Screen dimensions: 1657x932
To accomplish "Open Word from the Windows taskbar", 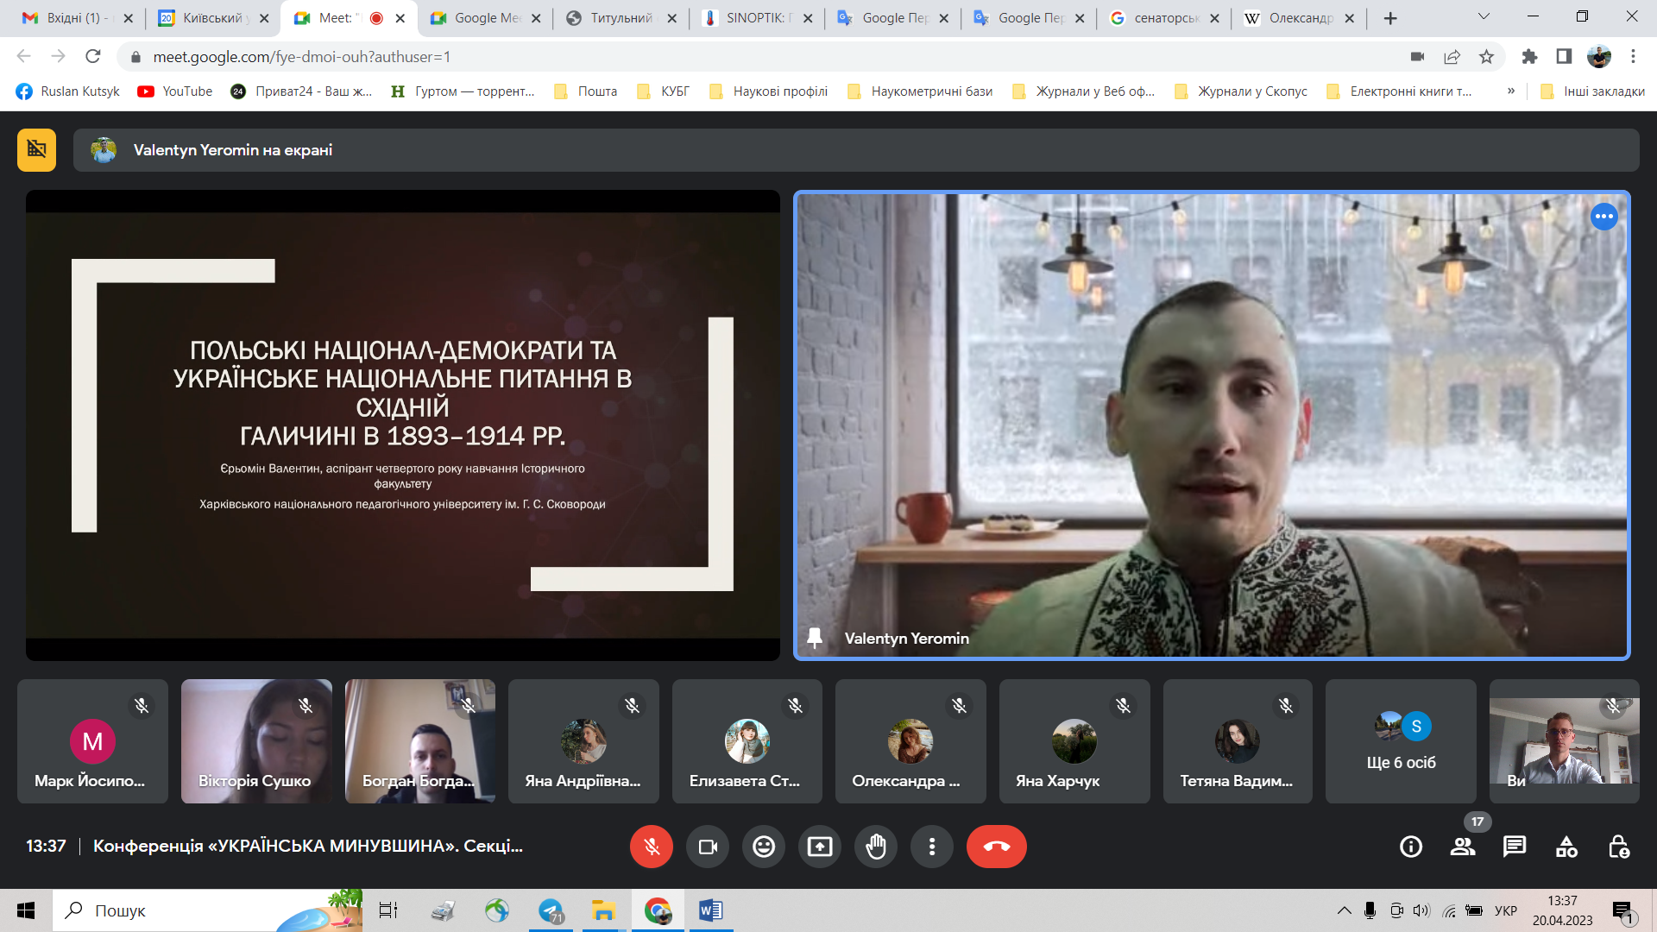I will tap(710, 910).
